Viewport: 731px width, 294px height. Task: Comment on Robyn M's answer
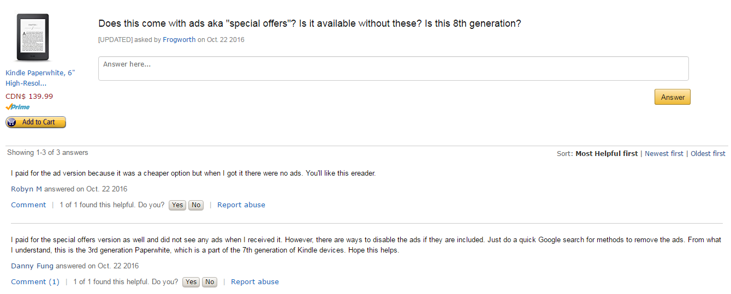pyautogui.click(x=28, y=205)
